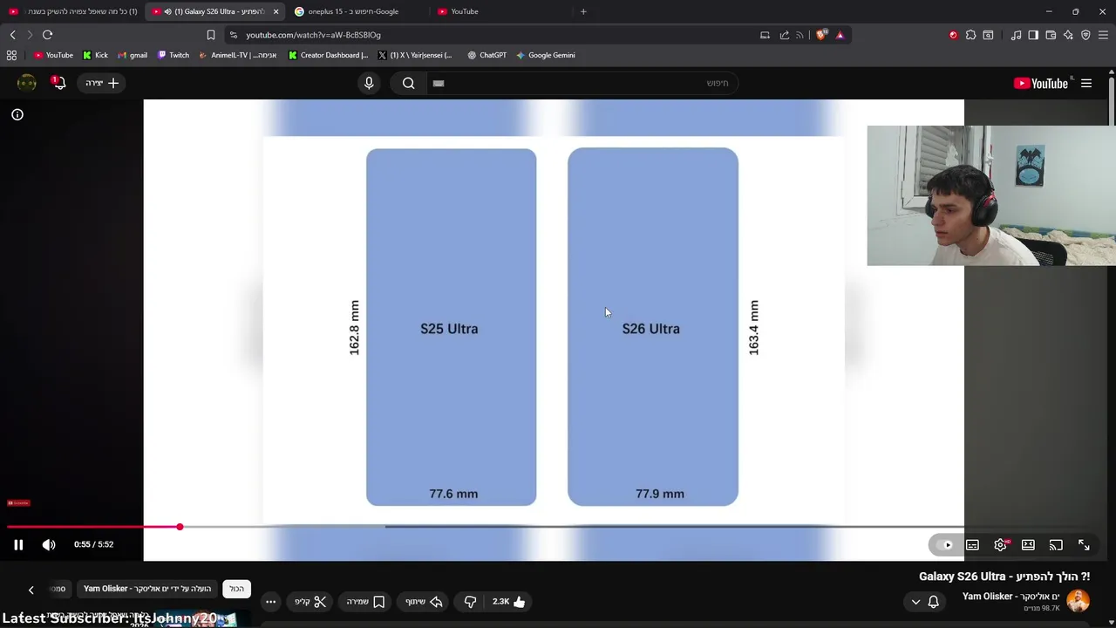Open notification bell dropdown for Yam Olisker

click(x=925, y=602)
